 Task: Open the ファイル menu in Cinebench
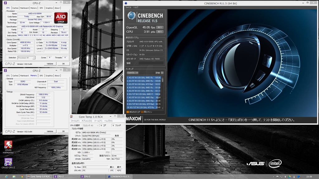[128, 7]
